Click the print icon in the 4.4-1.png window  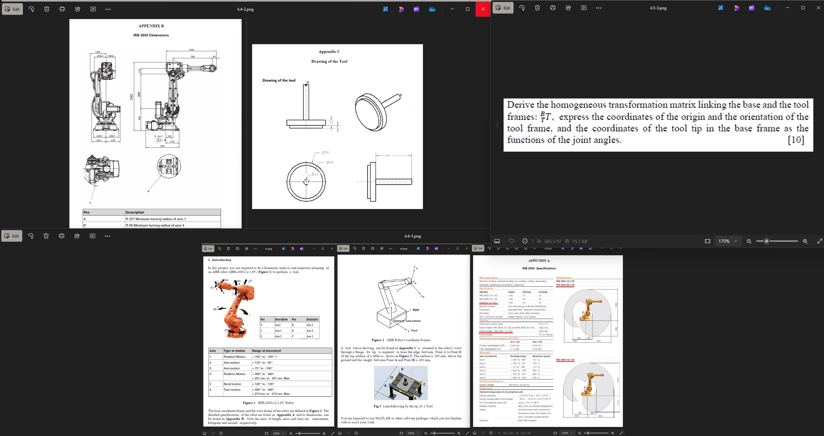[62, 236]
